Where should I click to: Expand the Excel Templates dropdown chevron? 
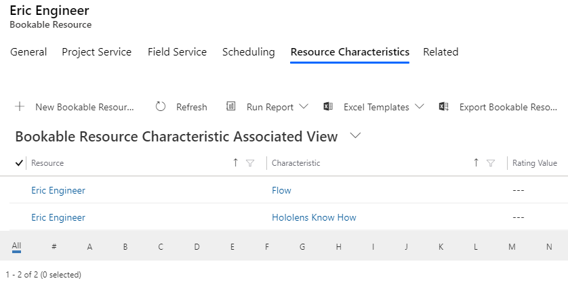coord(420,106)
